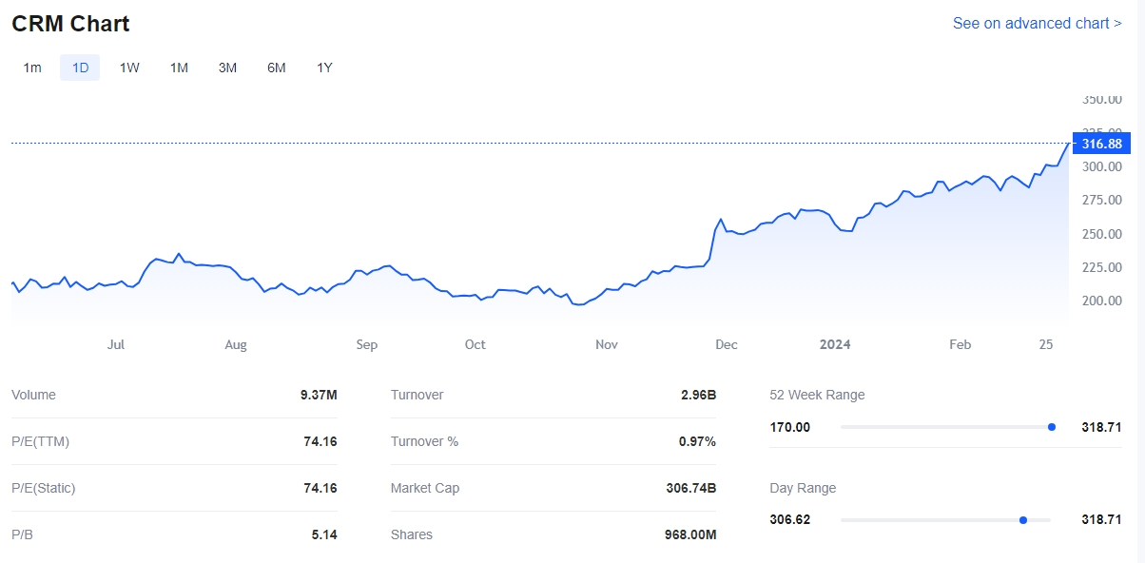Click the P/E(TTM) row label
This screenshot has width=1145, height=563.
(40, 441)
